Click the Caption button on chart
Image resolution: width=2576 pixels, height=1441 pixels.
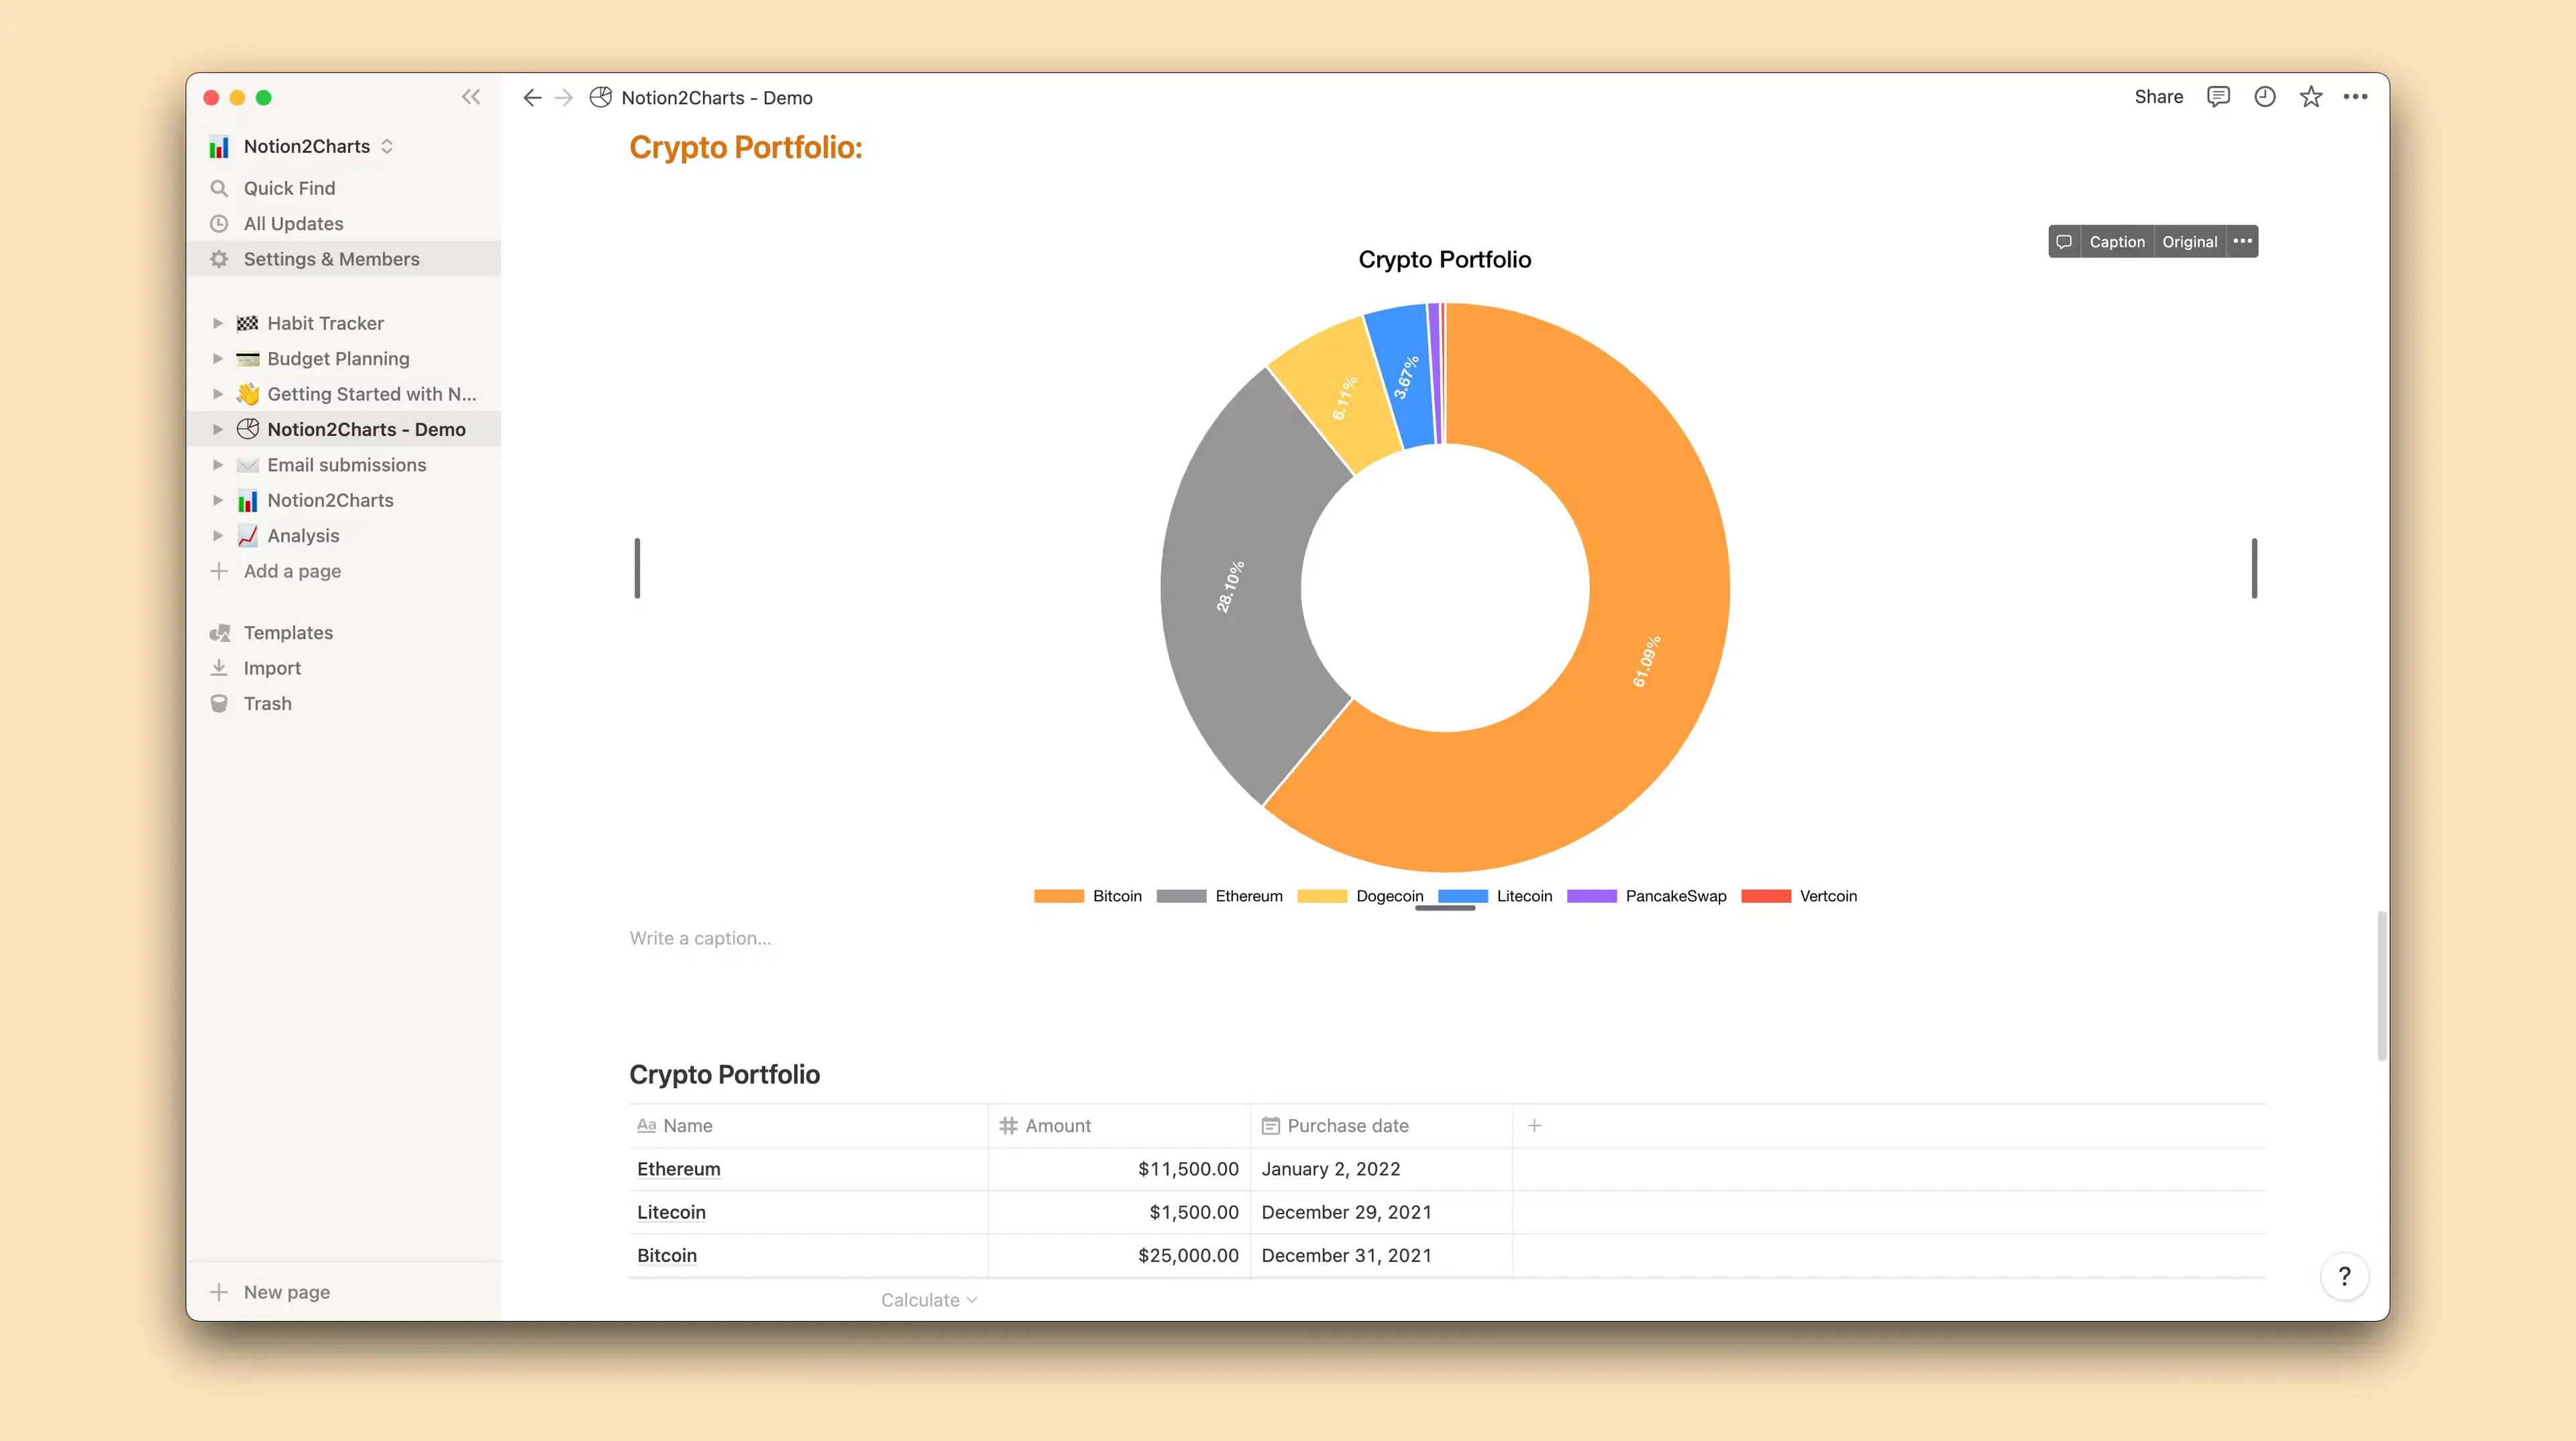tap(2117, 242)
